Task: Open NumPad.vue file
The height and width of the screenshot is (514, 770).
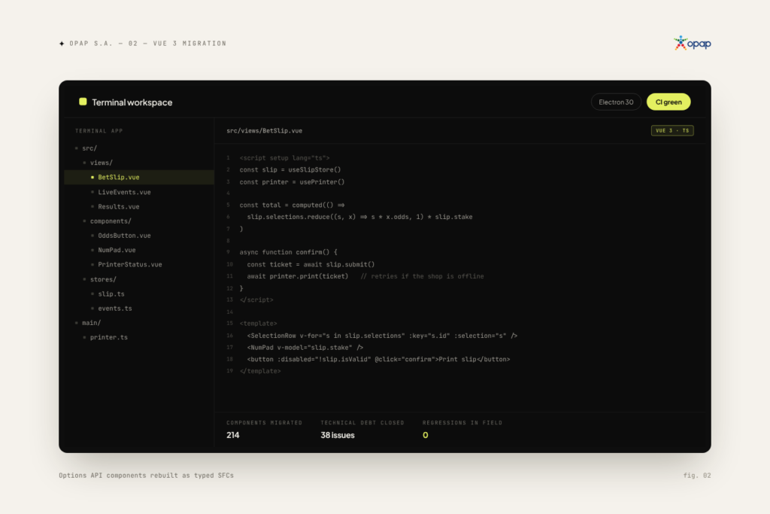Action: tap(117, 250)
